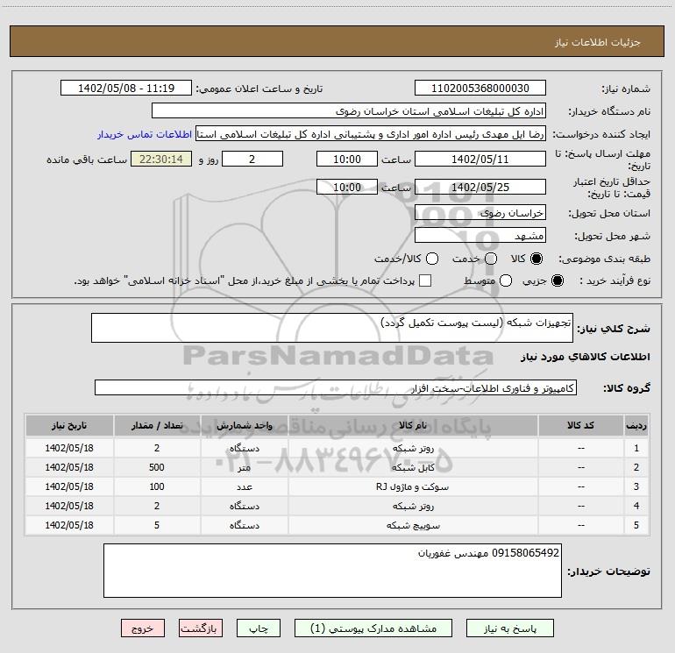Click the price validity date 1402/05/25

480,187
